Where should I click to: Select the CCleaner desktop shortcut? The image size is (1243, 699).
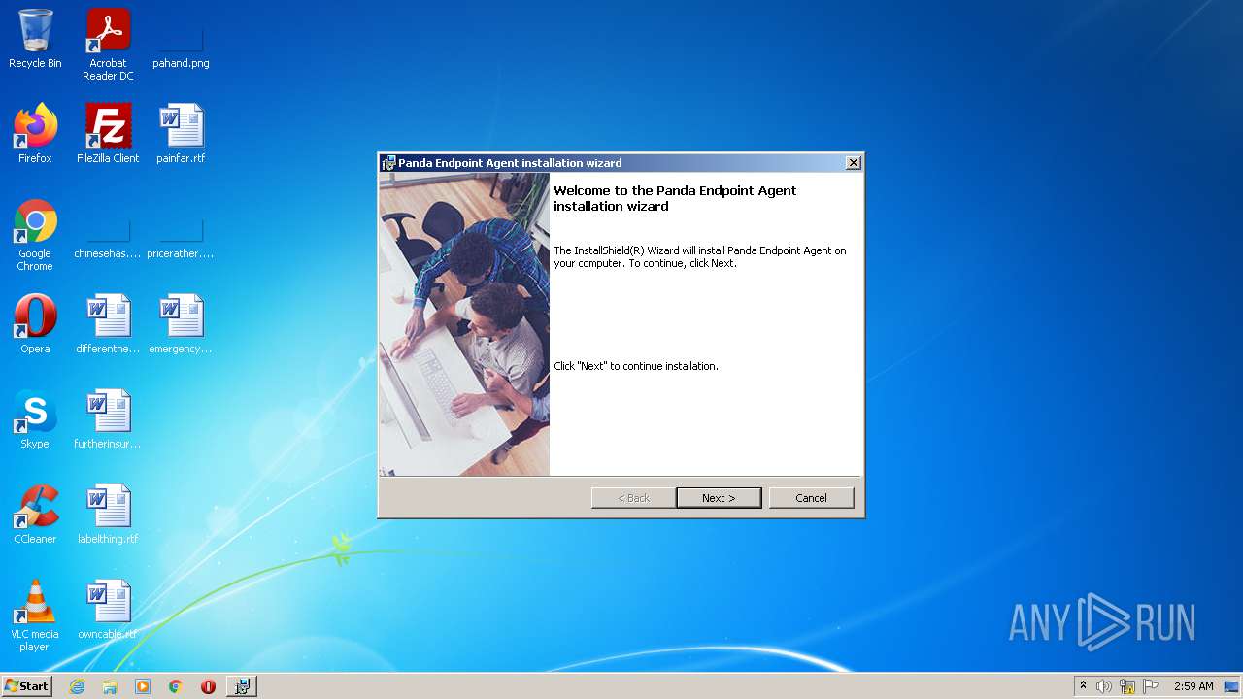[35, 515]
